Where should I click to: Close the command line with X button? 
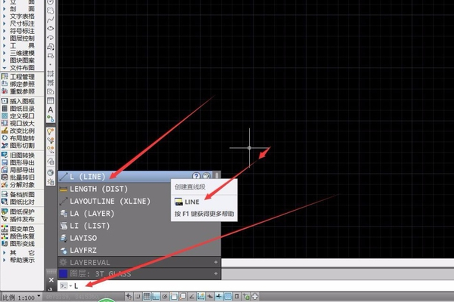(x=51, y=279)
